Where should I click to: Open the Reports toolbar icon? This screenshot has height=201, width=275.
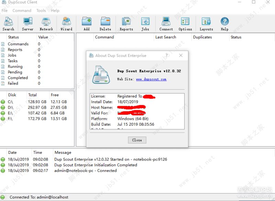(126, 24)
